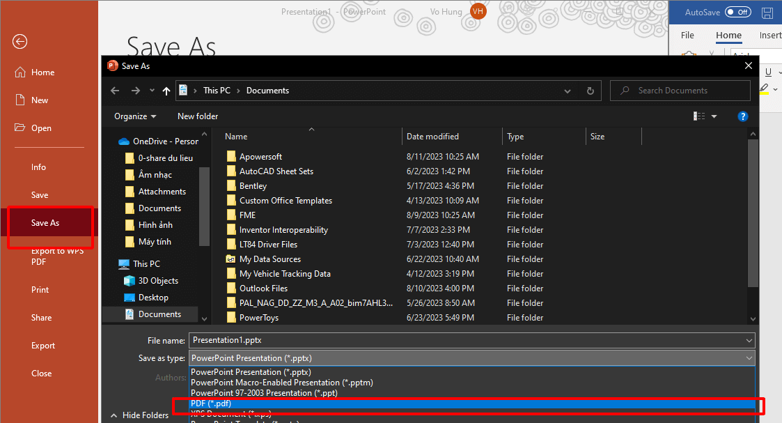782x423 pixels.
Task: Expand the address bar previous locations dropdown
Action: [567, 91]
